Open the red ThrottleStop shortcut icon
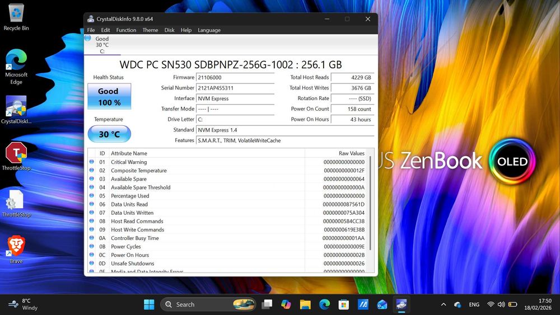Viewport: 560px width, 315px height. (x=16, y=156)
